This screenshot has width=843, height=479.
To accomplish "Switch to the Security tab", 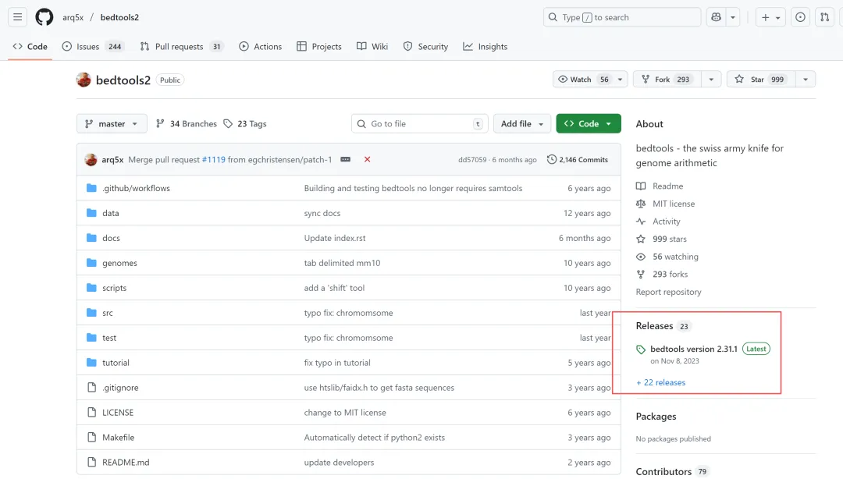I will point(425,46).
